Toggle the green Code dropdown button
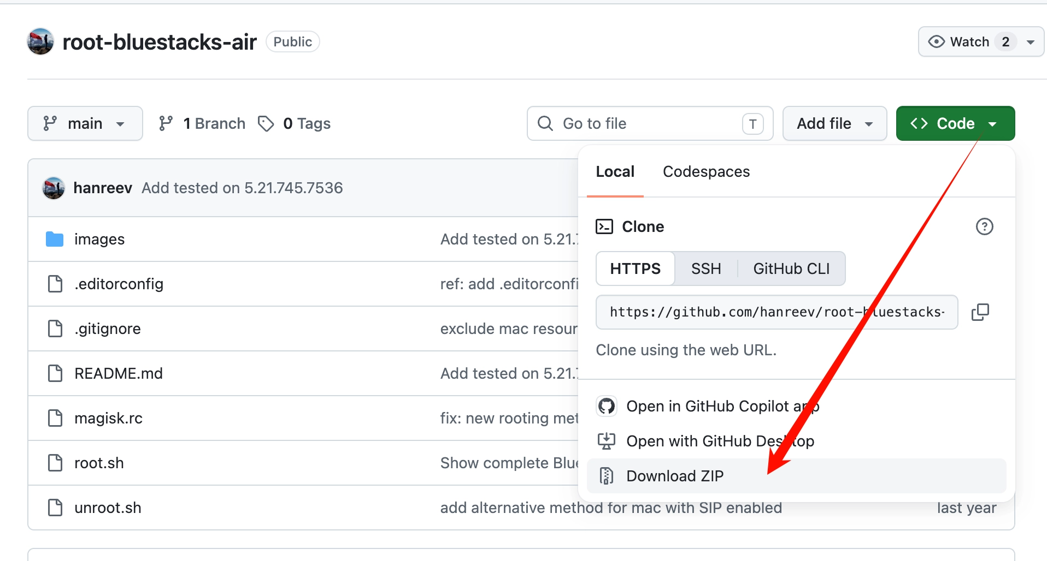The image size is (1047, 561). point(955,123)
